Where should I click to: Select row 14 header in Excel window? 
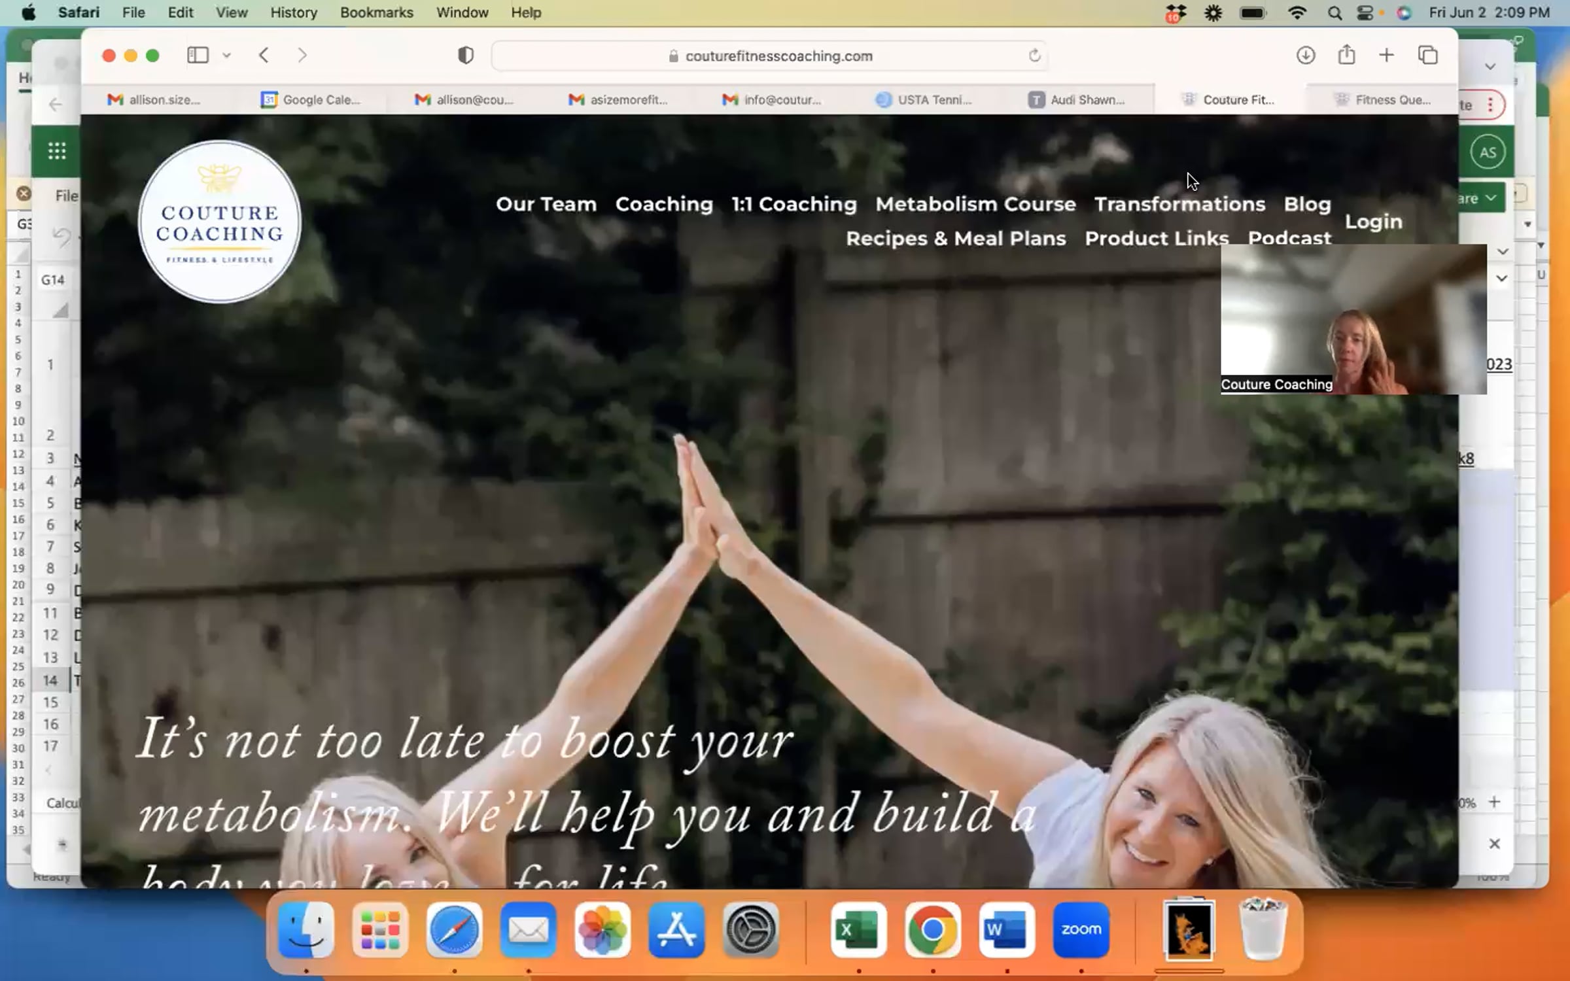[50, 680]
